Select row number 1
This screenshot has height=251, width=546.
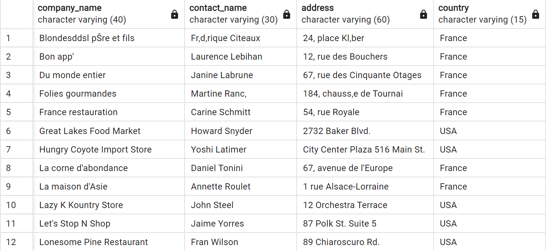coord(17,38)
